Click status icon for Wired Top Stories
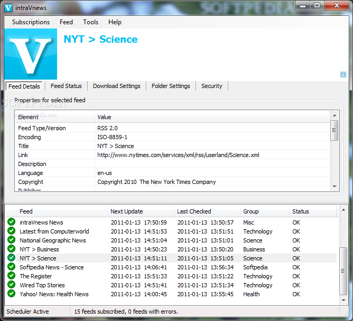The width and height of the screenshot is (353, 321). [x=11, y=285]
